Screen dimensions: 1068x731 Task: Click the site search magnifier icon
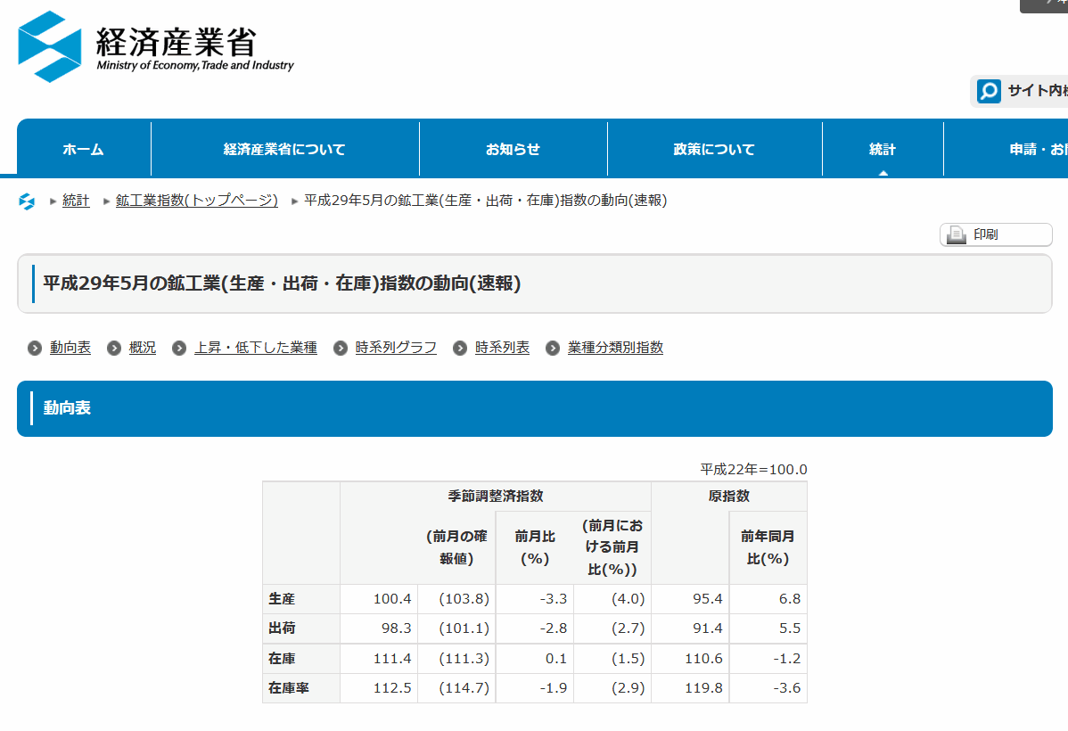[x=989, y=91]
